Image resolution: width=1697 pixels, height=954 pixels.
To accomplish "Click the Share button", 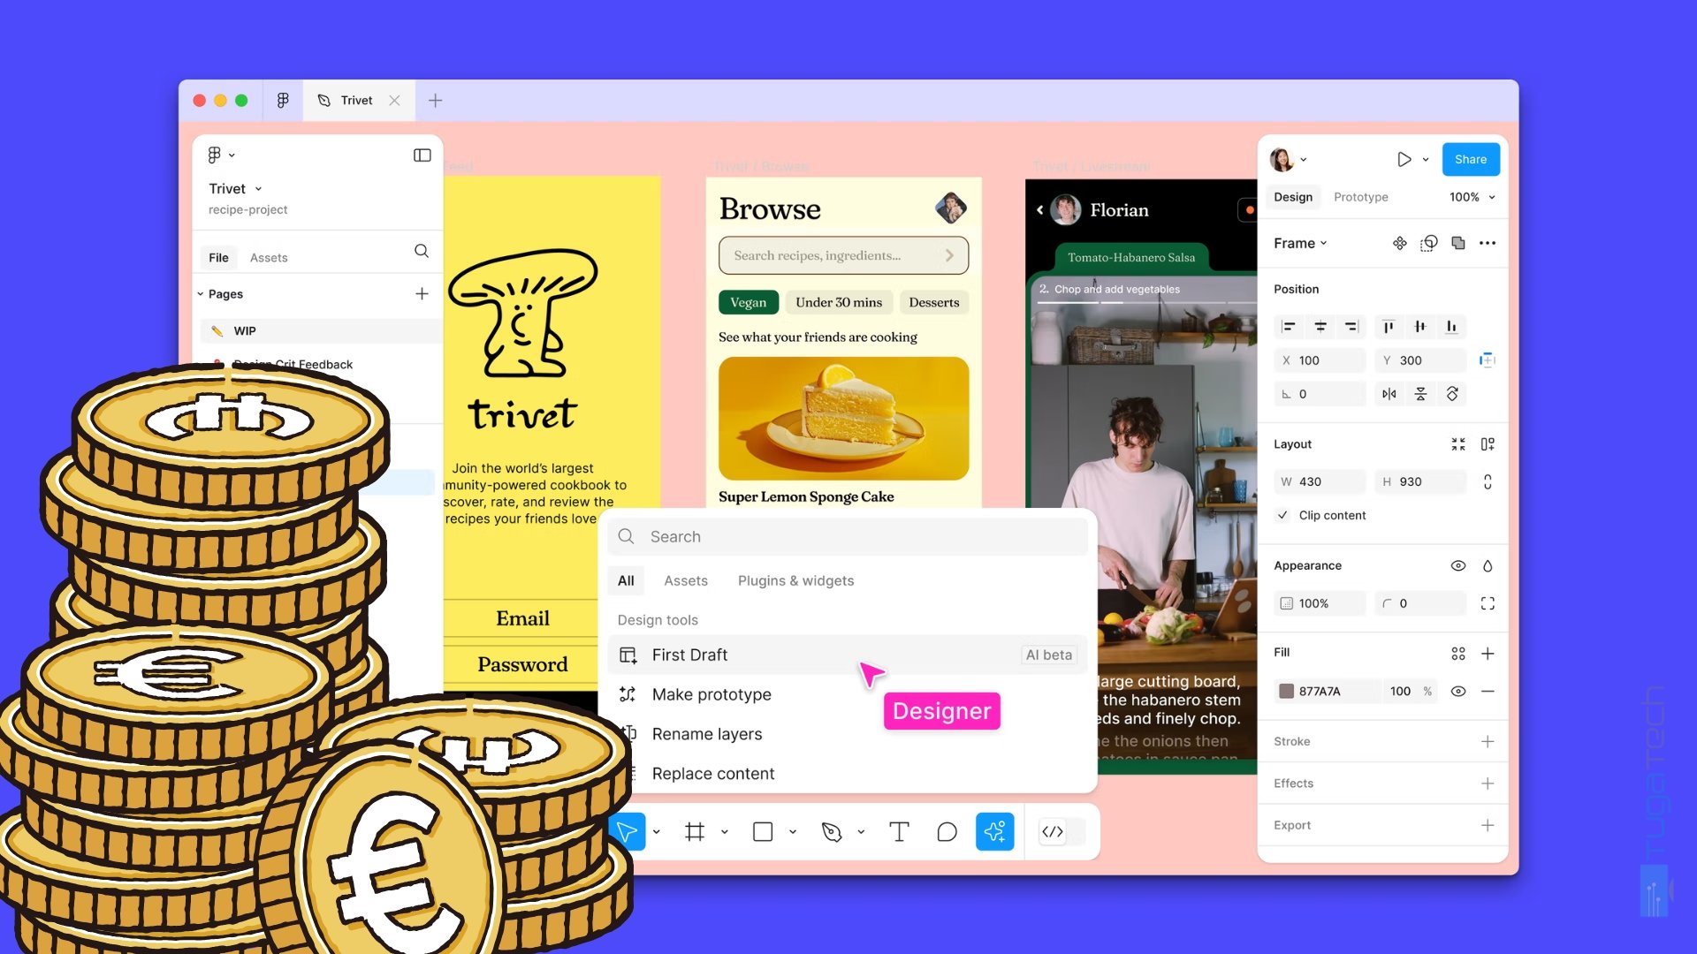I will pyautogui.click(x=1471, y=158).
